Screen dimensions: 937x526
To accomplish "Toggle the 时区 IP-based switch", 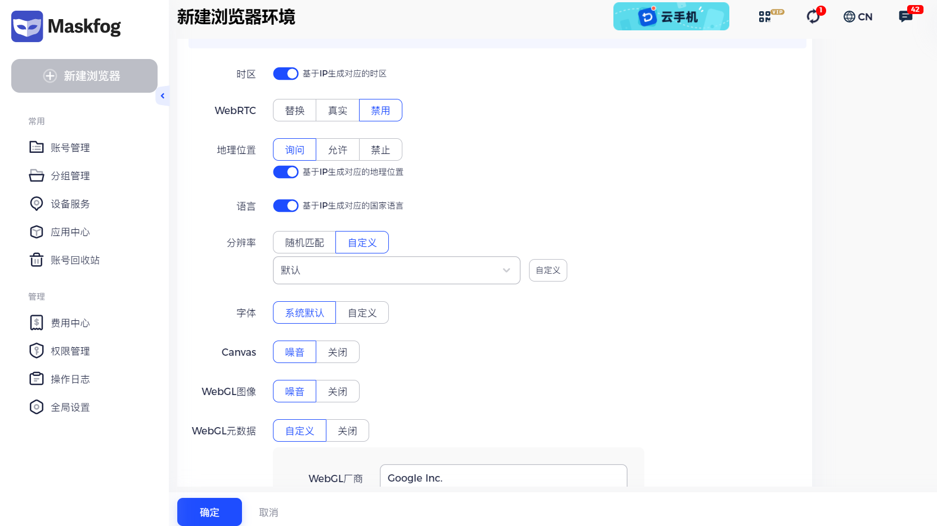I will 286,74.
